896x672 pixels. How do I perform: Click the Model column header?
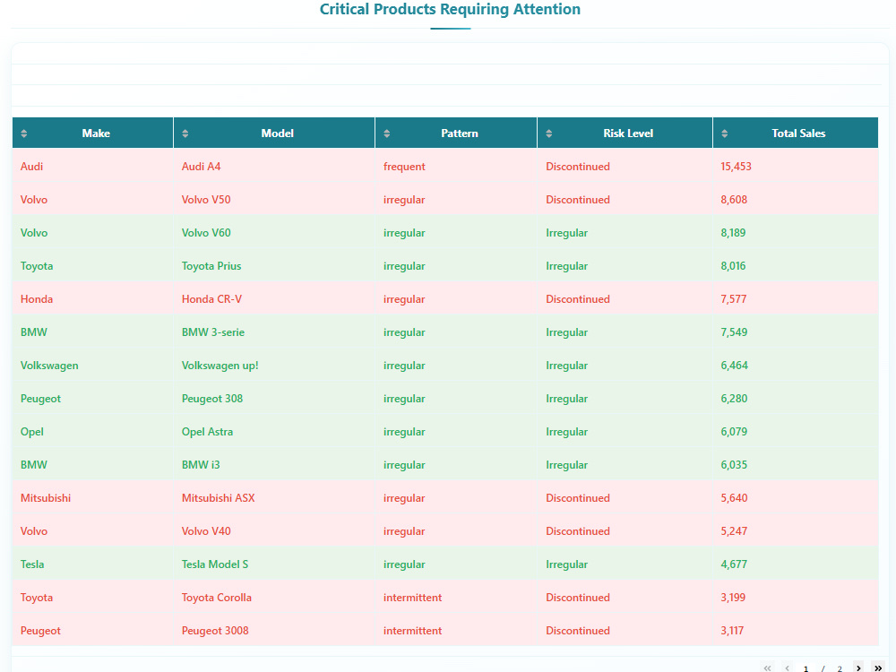(x=274, y=133)
